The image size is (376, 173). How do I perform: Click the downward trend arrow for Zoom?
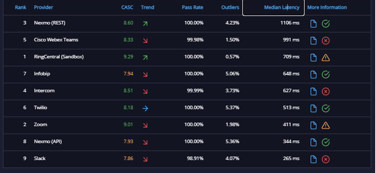click(x=145, y=126)
